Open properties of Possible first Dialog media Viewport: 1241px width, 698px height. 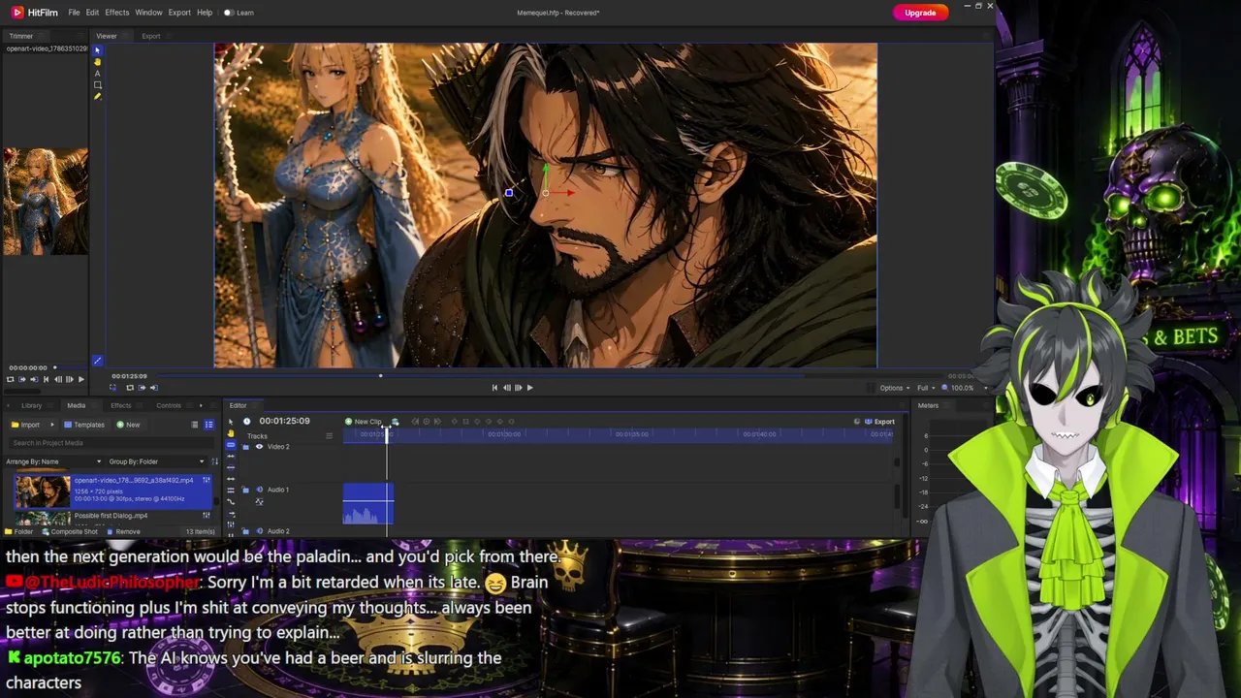207,516
